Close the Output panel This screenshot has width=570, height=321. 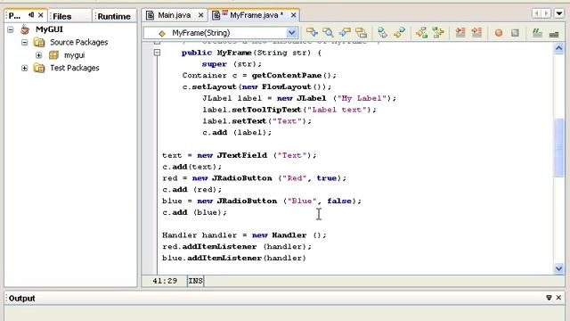click(558, 298)
